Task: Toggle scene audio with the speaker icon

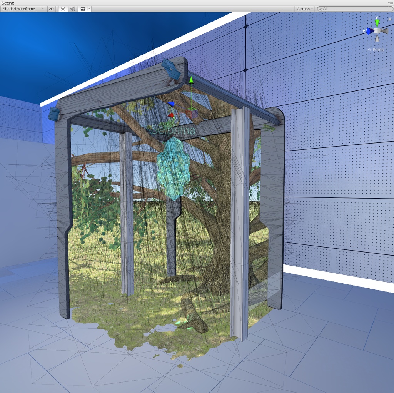Action: point(73,9)
